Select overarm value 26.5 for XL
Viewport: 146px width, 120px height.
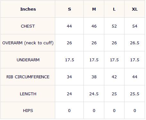pos(135,43)
